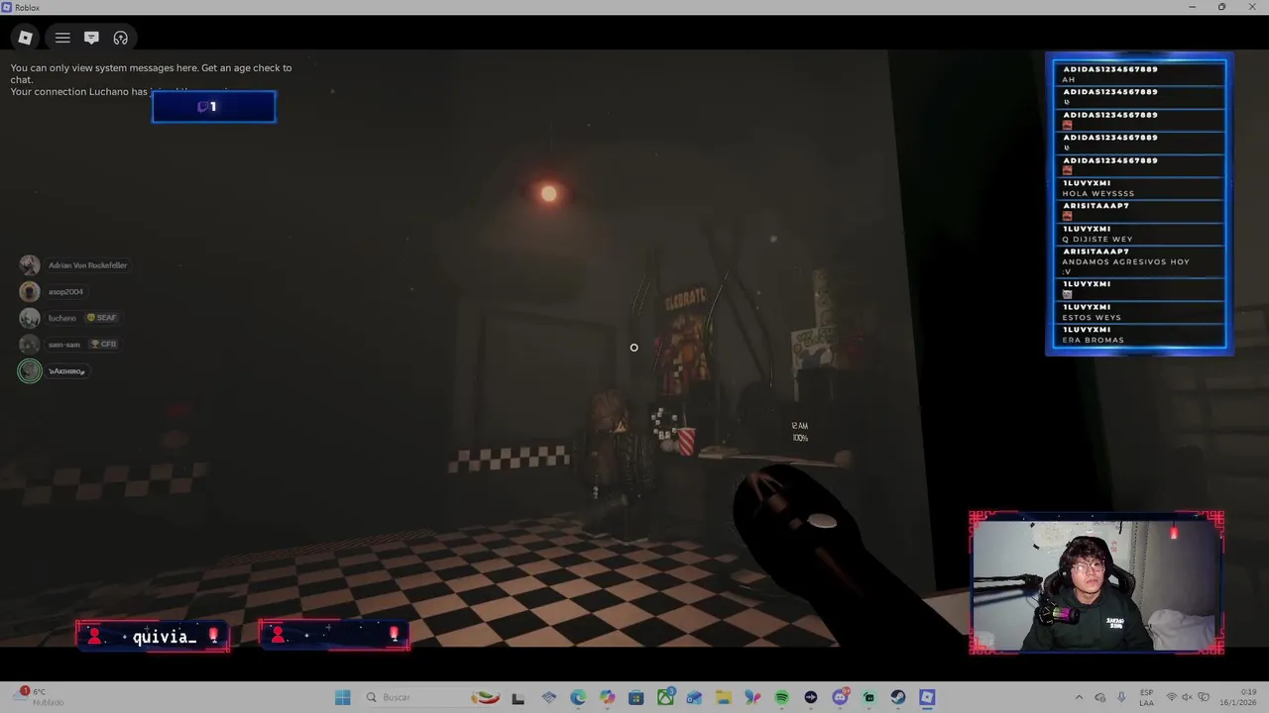1269x713 pixels.
Task: Click the quivia_ name label overlay
Action: click(154, 636)
